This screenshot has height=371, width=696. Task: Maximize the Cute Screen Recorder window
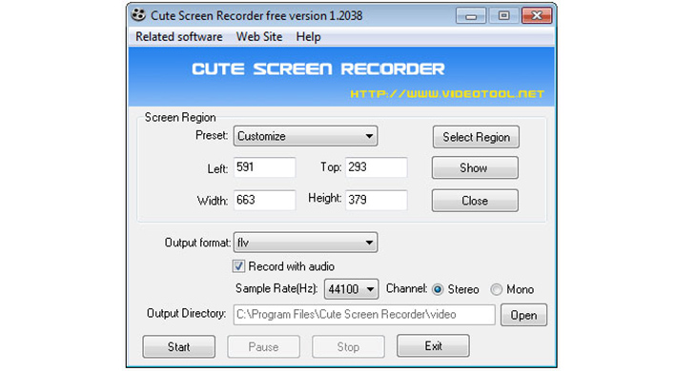[503, 16]
